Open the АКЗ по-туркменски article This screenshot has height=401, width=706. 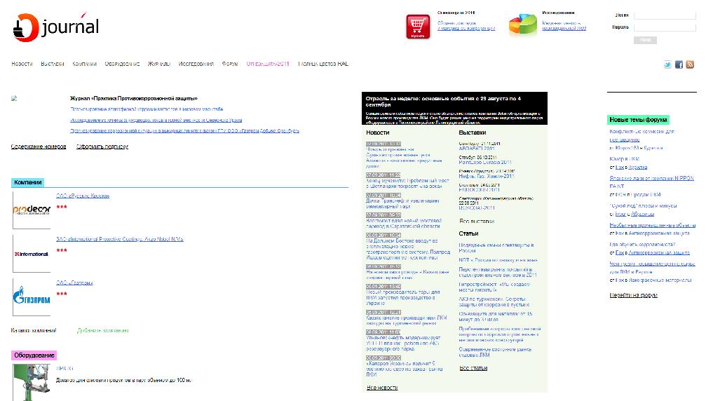[x=494, y=301]
